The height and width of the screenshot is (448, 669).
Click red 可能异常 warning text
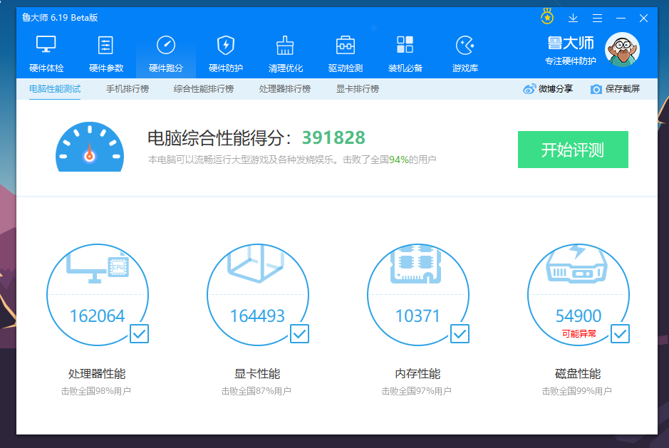point(579,333)
